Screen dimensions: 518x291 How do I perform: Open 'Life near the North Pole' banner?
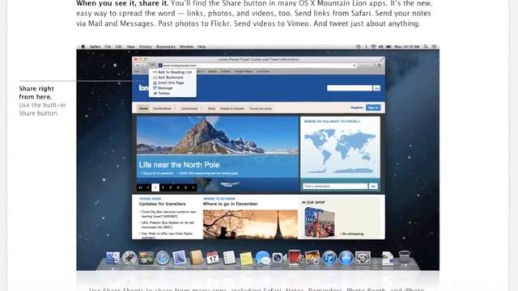pyautogui.click(x=217, y=154)
